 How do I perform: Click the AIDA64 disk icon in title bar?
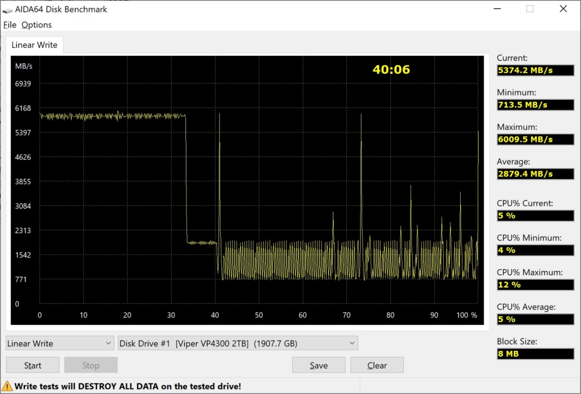pyautogui.click(x=8, y=10)
